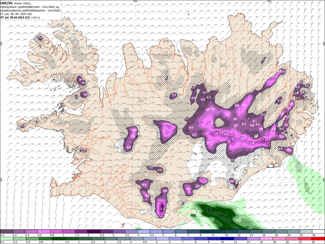The width and height of the screenshot is (325, 244).
Task: Click the '2.5' snowfall value on the south coast
Action: point(163,209)
